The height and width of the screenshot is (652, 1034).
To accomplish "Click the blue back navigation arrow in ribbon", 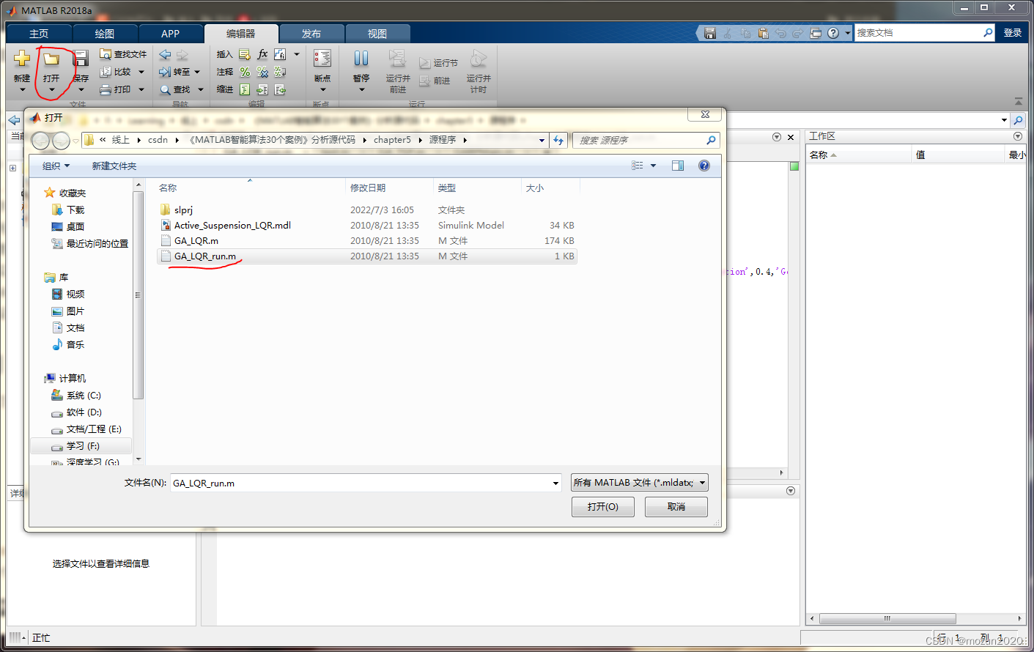I will click(x=165, y=54).
